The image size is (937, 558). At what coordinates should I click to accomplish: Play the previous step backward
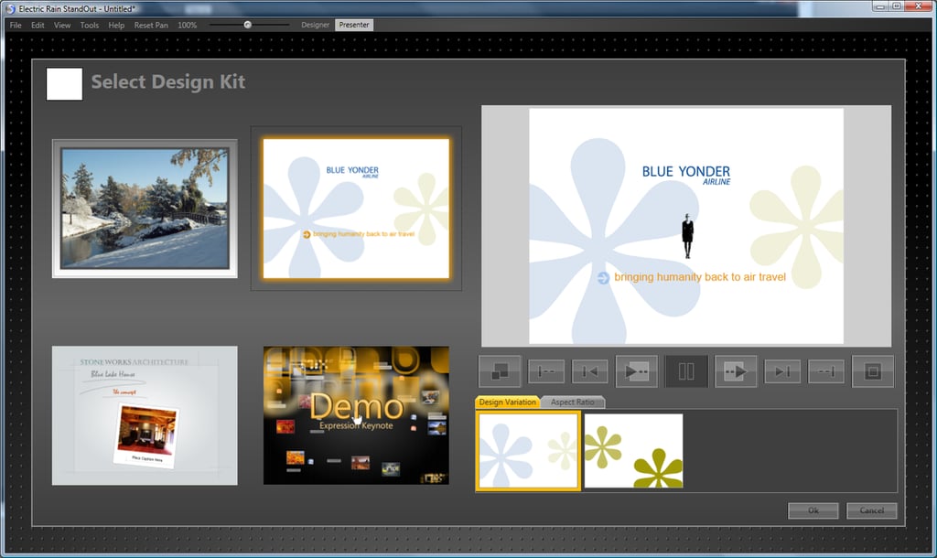tap(637, 371)
